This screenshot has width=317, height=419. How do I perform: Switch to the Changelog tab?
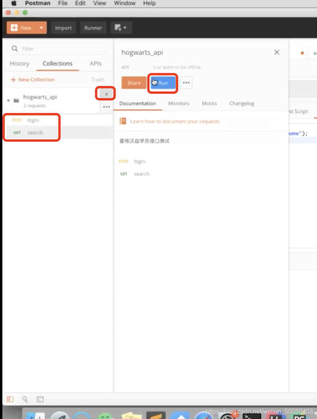tap(242, 104)
